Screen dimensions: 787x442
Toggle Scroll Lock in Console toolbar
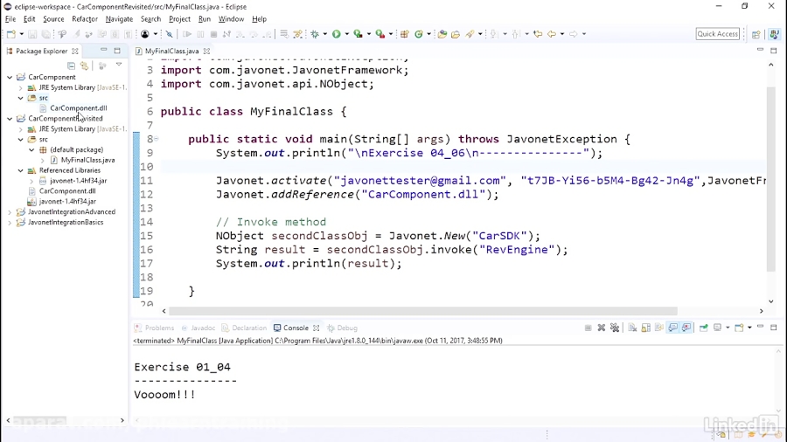pyautogui.click(x=645, y=328)
